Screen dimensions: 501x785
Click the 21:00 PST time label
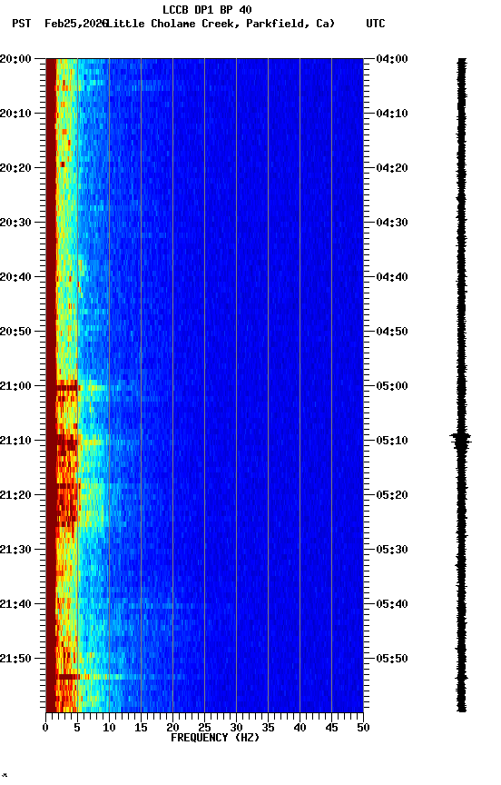click(15, 386)
